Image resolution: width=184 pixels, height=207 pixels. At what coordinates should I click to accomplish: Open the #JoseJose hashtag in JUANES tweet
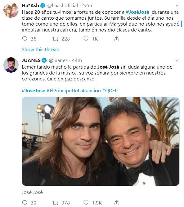tap(34, 90)
